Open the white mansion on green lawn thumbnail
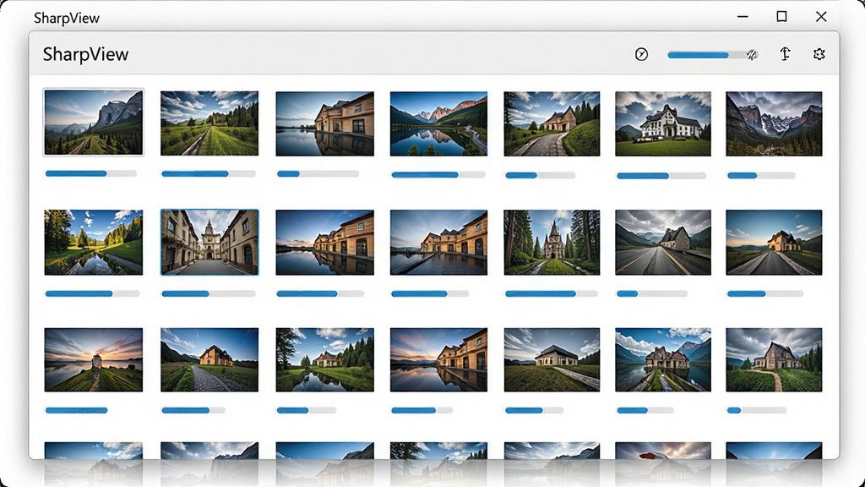Screen dimensions: 865x487 tap(663, 123)
